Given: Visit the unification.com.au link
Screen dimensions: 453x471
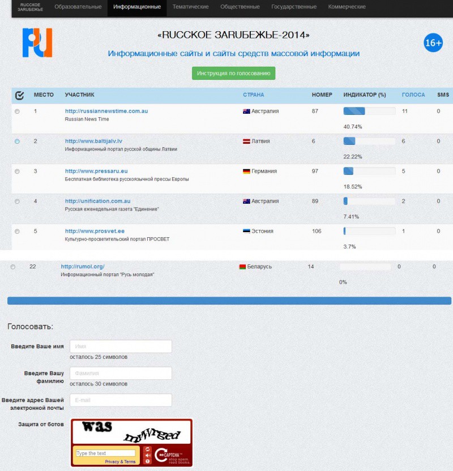Looking at the screenshot, I should point(97,202).
